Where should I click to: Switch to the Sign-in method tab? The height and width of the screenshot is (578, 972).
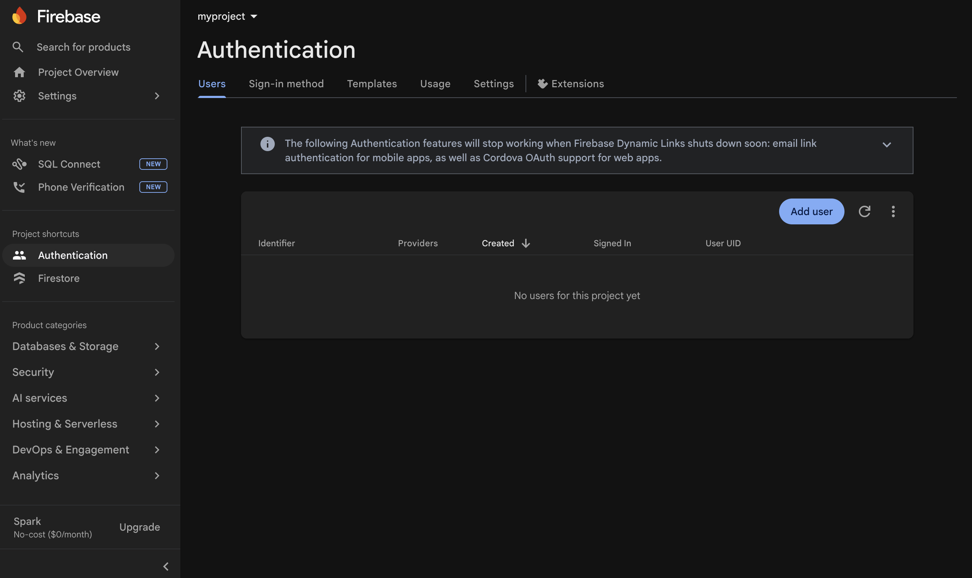point(286,84)
